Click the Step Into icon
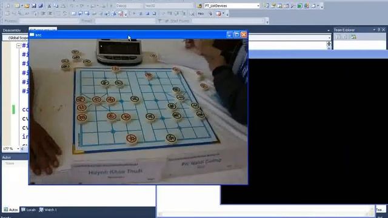This screenshot has height=218, width=388. click(x=170, y=13)
